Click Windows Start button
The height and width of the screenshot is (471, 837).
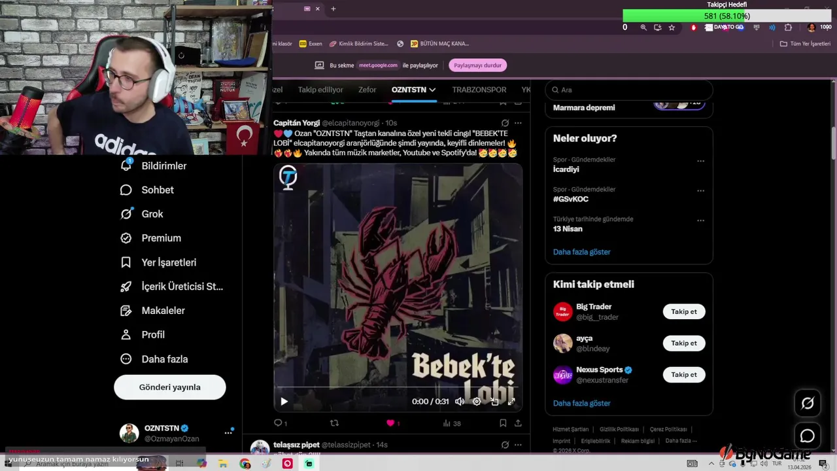(8, 464)
